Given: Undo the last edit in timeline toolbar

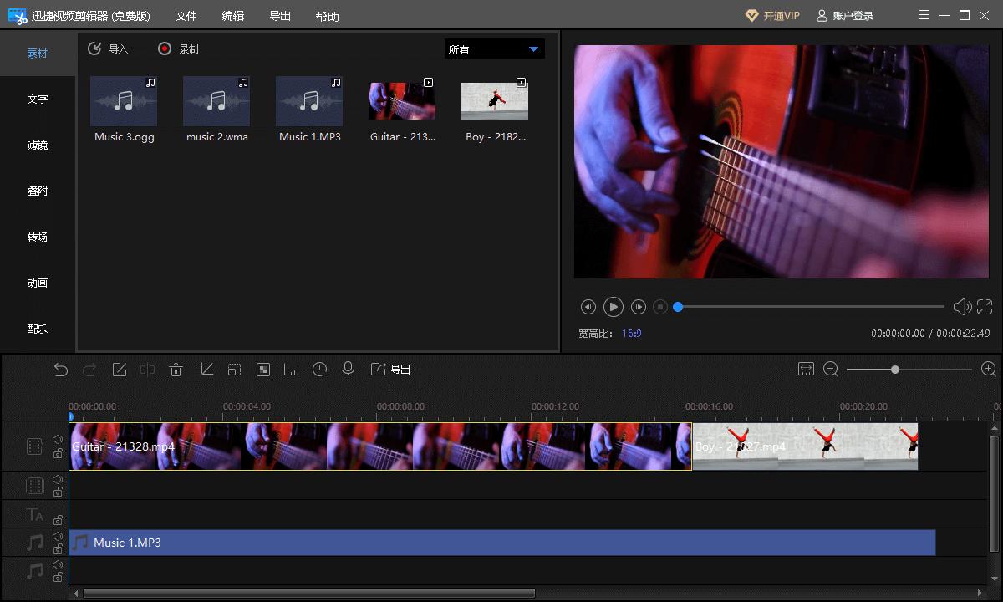Looking at the screenshot, I should (61, 370).
